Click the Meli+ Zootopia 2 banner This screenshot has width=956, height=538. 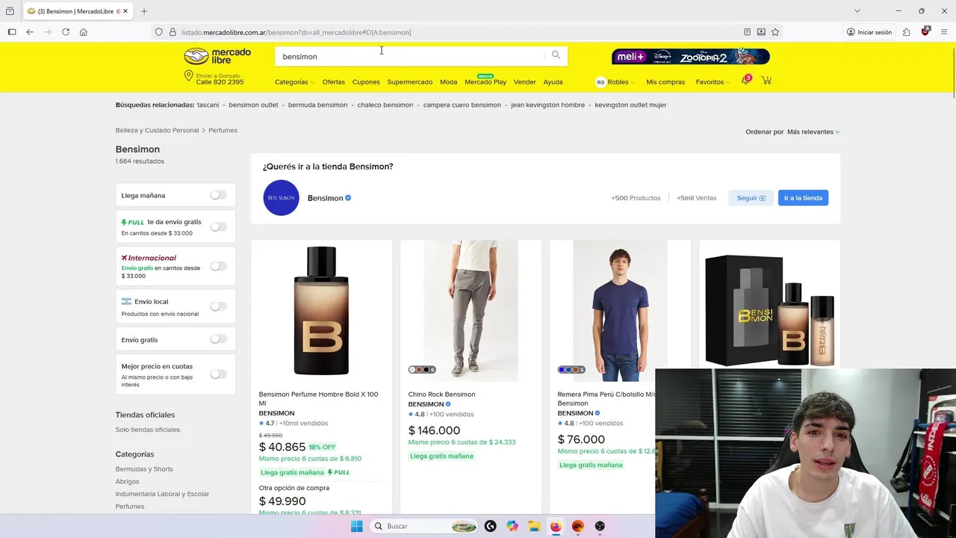click(691, 57)
